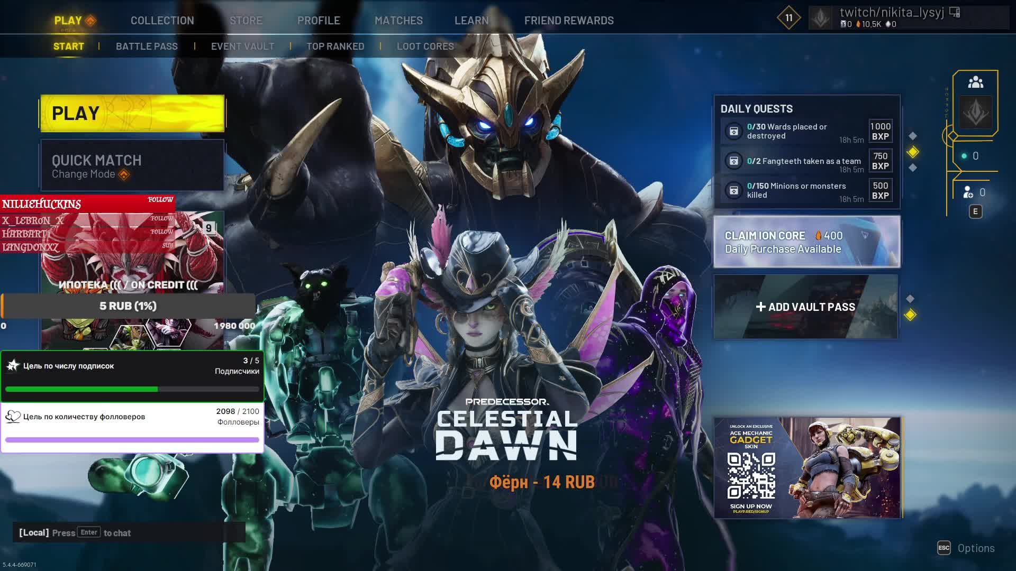Image resolution: width=1016 pixels, height=571 pixels.
Task: Click the 750 BXP reward box
Action: coord(881,161)
